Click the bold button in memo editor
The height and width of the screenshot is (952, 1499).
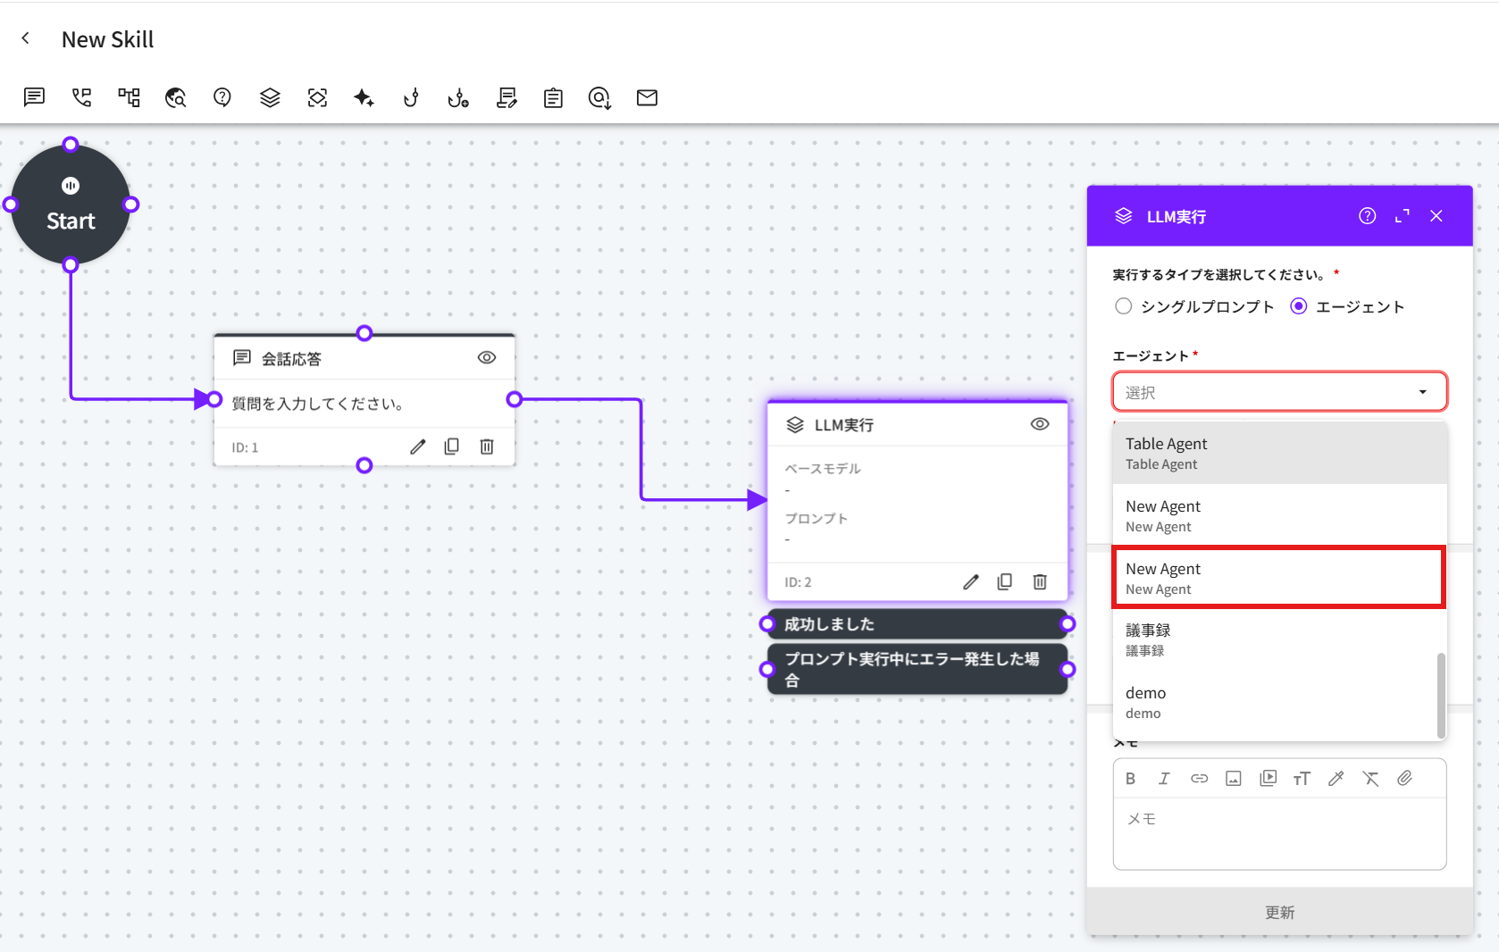pos(1130,779)
